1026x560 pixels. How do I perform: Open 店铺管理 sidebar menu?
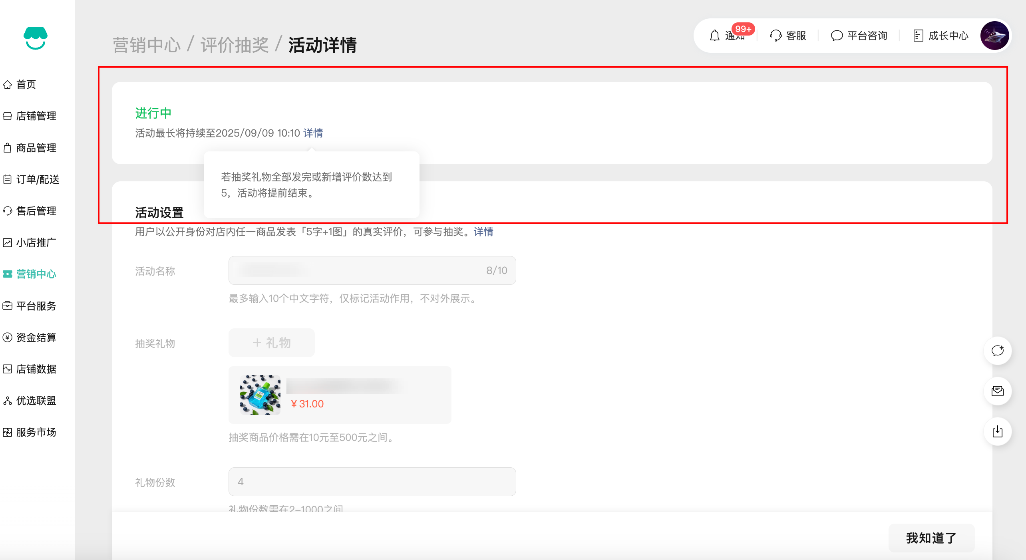pyautogui.click(x=36, y=116)
